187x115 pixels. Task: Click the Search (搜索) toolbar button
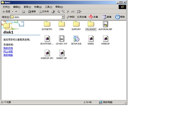(x=32, y=12)
